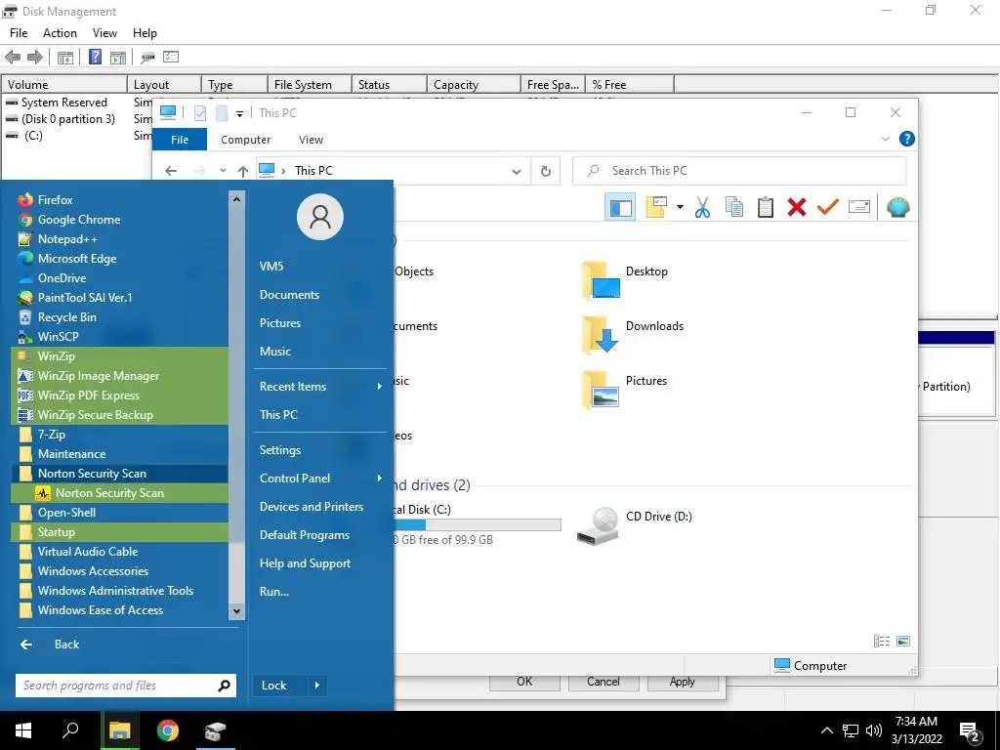Viewport: 1000px width, 750px height.
Task: Open Disk Management Help menu
Action: tap(145, 33)
